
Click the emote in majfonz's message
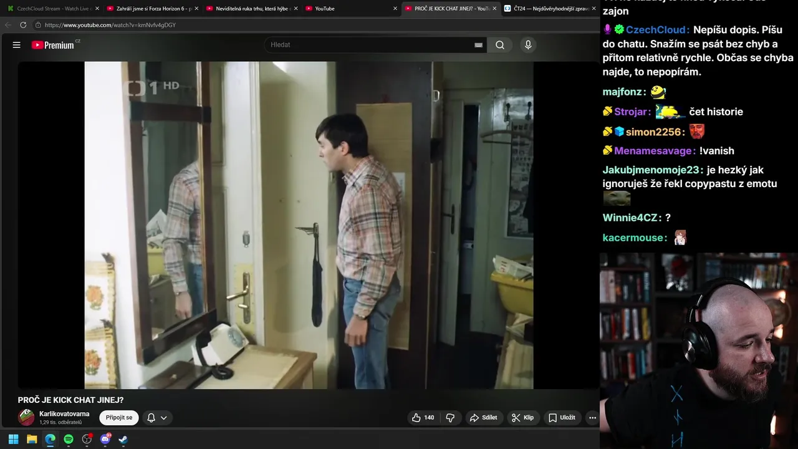coord(658,92)
